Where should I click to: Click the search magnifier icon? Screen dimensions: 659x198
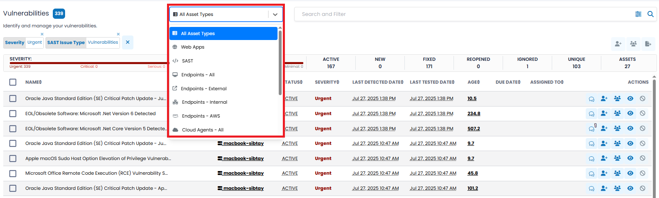(x=650, y=14)
